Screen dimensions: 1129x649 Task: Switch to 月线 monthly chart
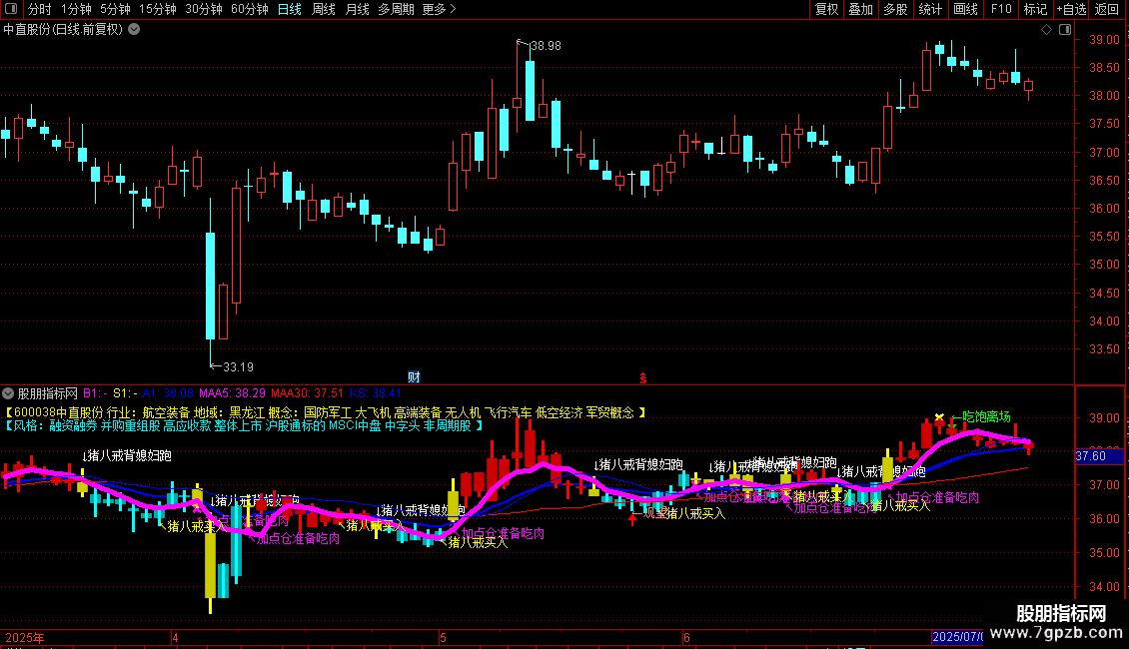357,9
